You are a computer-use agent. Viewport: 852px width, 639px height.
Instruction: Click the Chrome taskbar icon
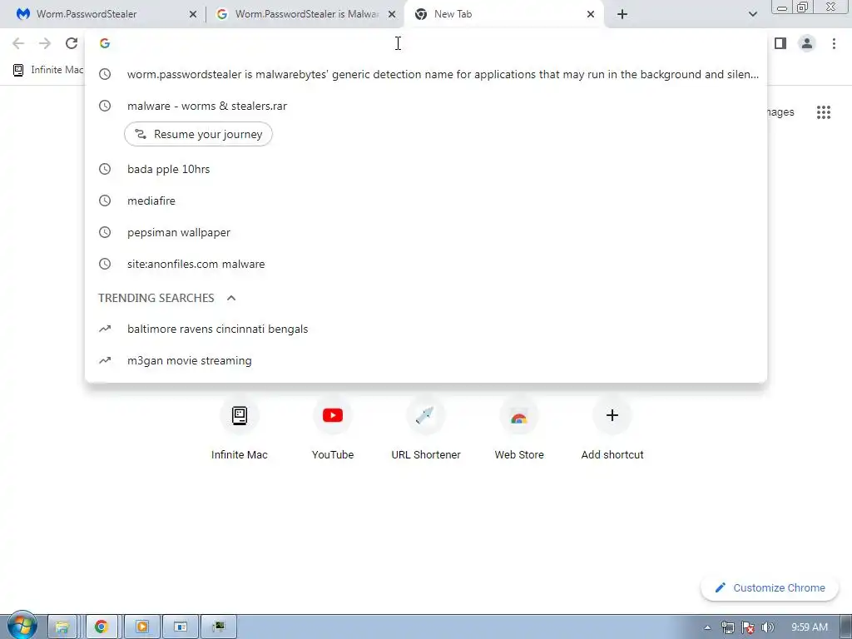point(102,627)
